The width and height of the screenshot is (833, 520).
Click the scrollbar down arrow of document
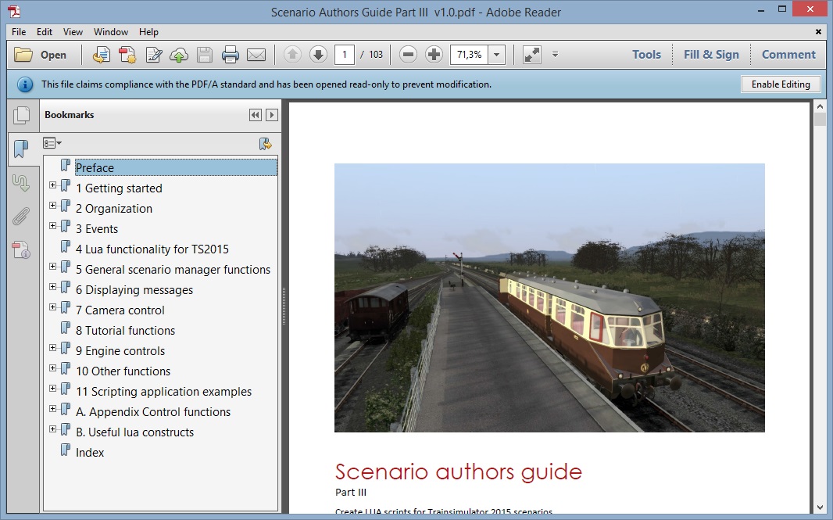[820, 507]
